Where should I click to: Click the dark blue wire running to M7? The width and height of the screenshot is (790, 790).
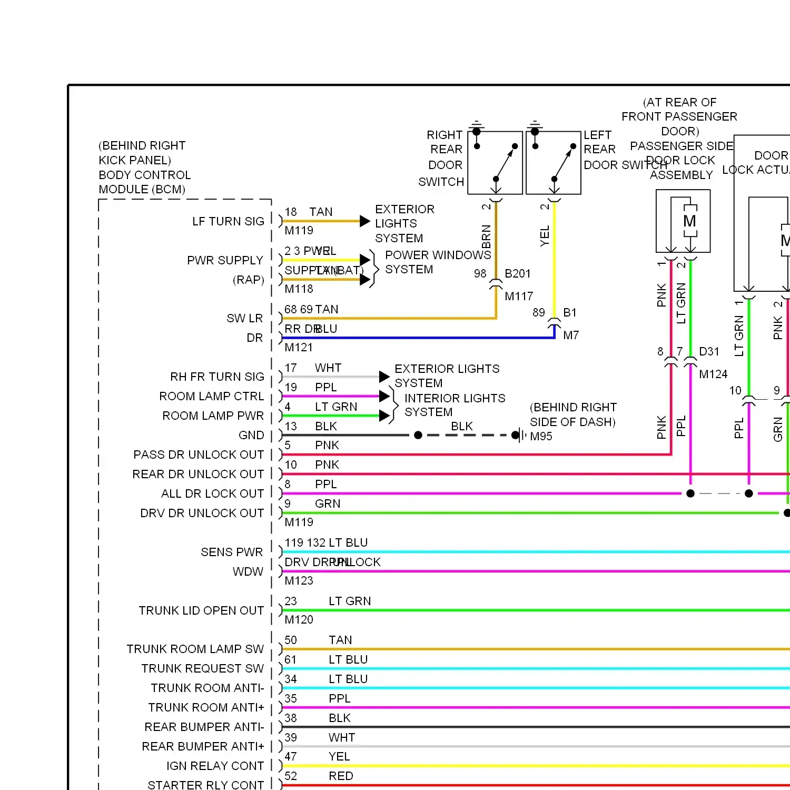[x=418, y=338]
